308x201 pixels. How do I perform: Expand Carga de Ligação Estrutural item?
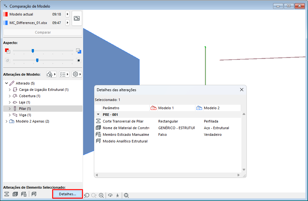10,90
